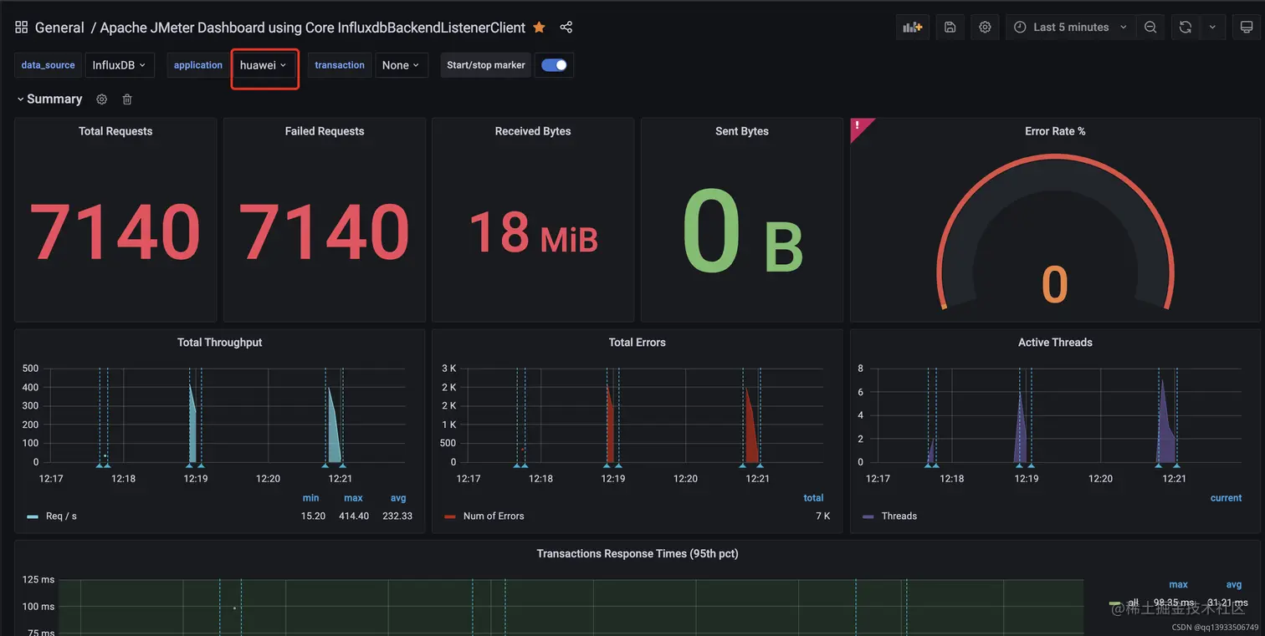1265x636 pixels.
Task: Toggle the Req / s legend series
Action: coord(61,516)
